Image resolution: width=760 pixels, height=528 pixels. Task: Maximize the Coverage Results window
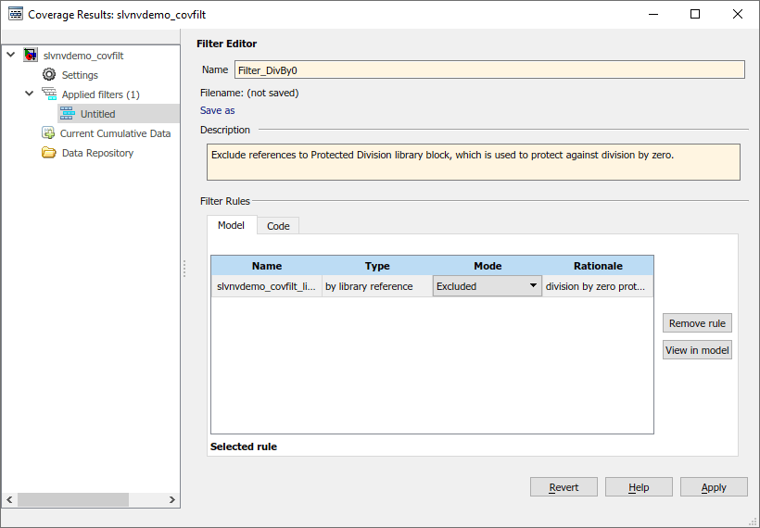coord(695,14)
